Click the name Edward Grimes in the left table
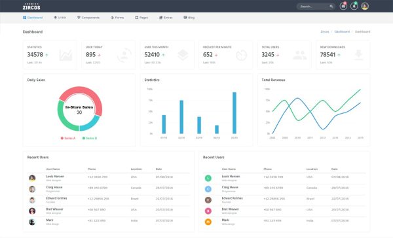 pyautogui.click(x=56, y=198)
